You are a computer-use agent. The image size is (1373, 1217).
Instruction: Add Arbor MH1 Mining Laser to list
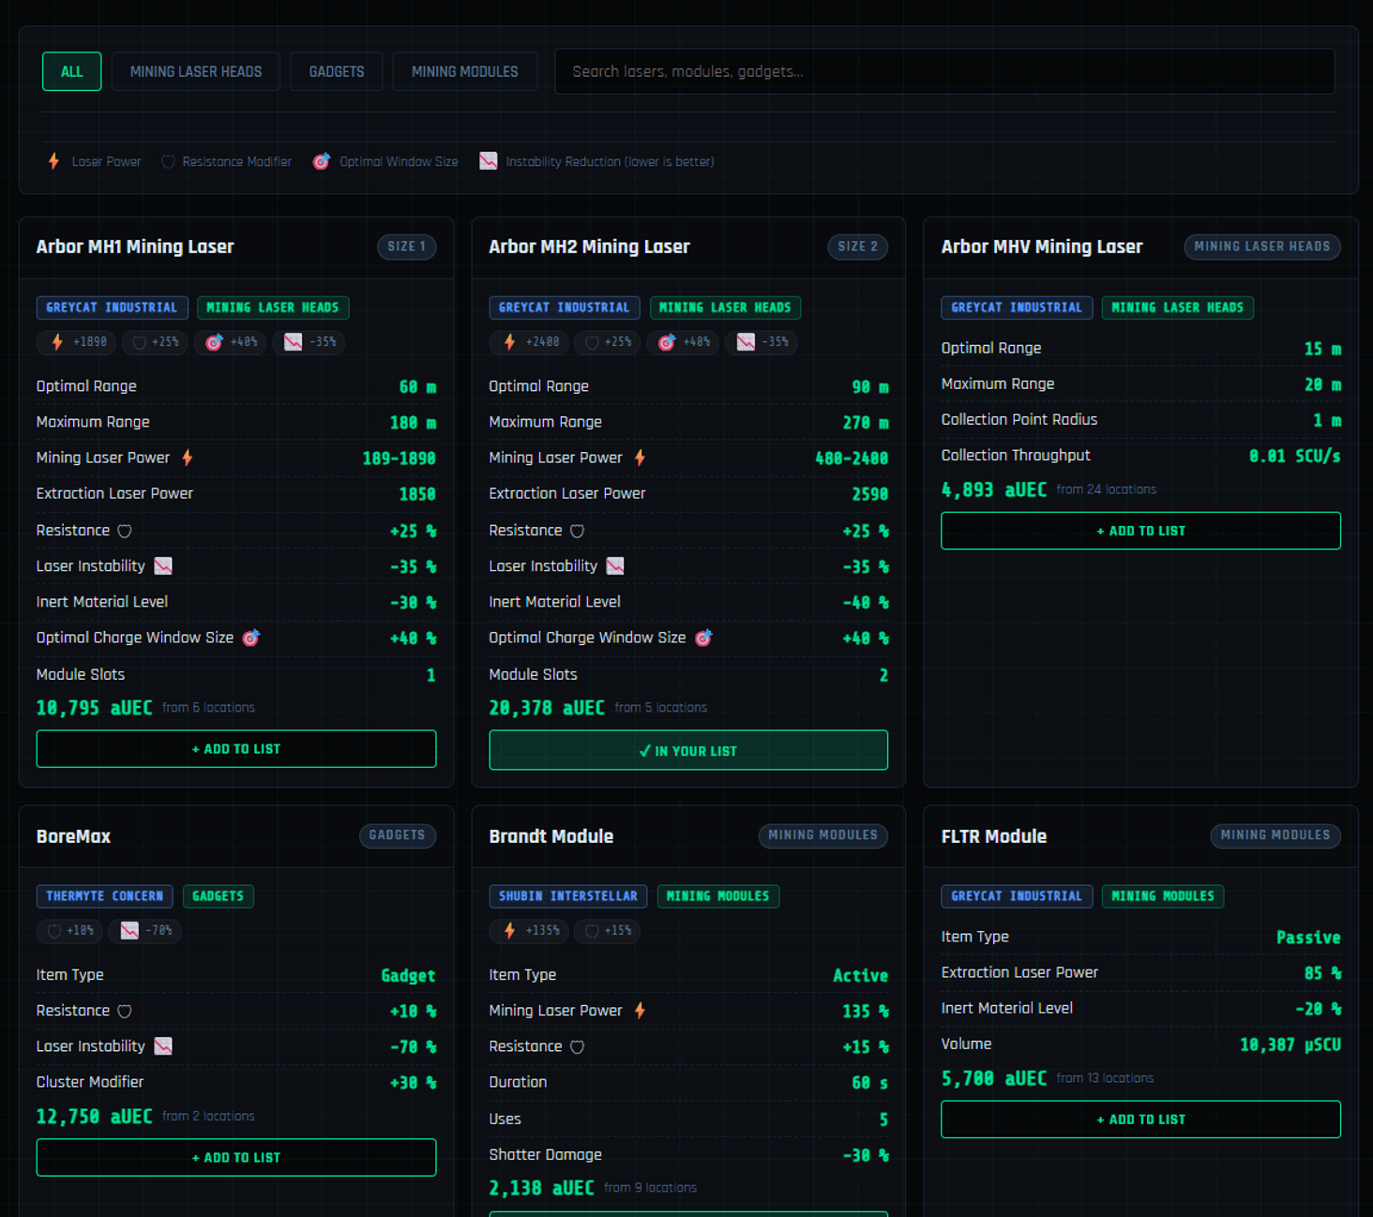point(236,749)
